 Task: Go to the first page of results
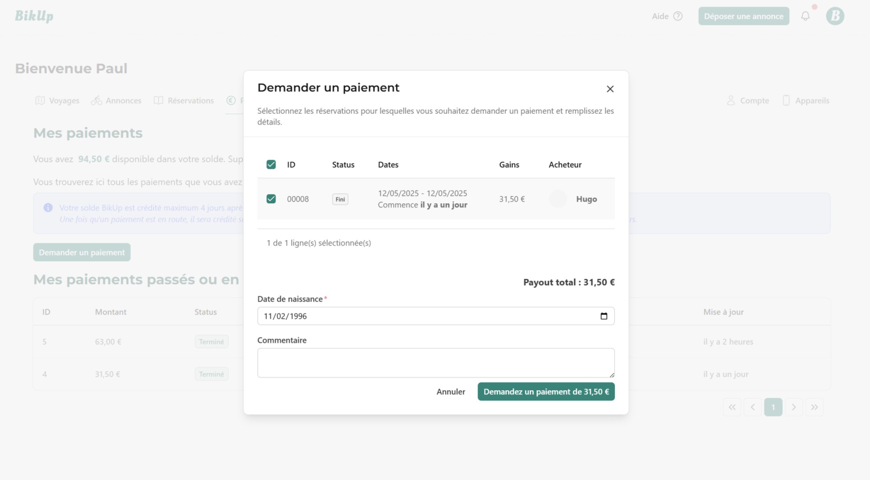[x=732, y=407]
